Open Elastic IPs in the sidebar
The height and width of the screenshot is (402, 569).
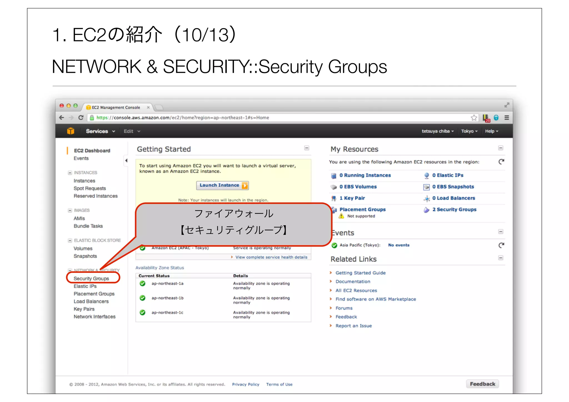[85, 286]
